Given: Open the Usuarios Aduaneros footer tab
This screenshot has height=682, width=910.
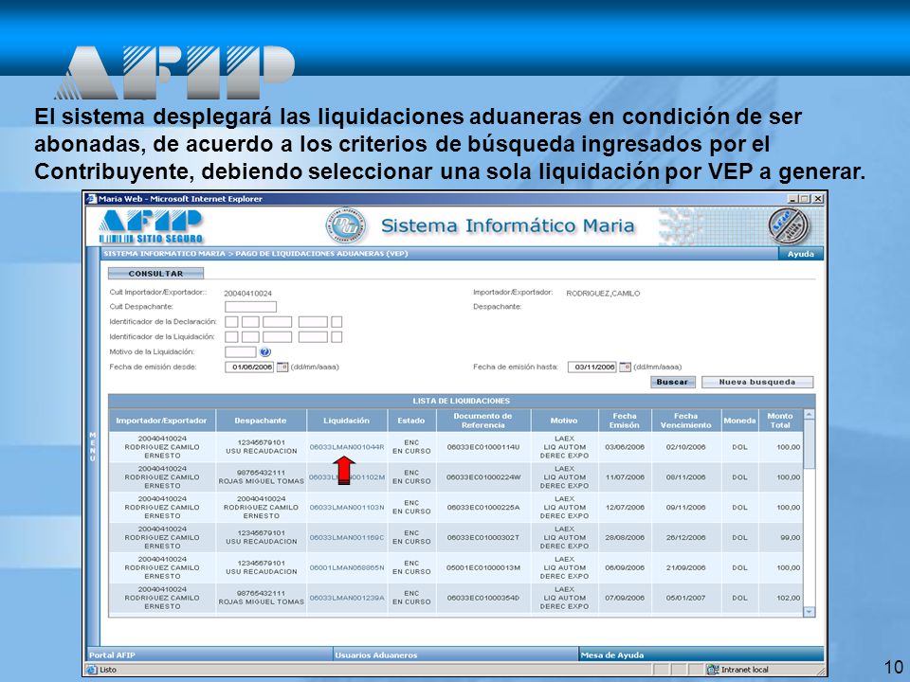Looking at the screenshot, I should click(456, 655).
